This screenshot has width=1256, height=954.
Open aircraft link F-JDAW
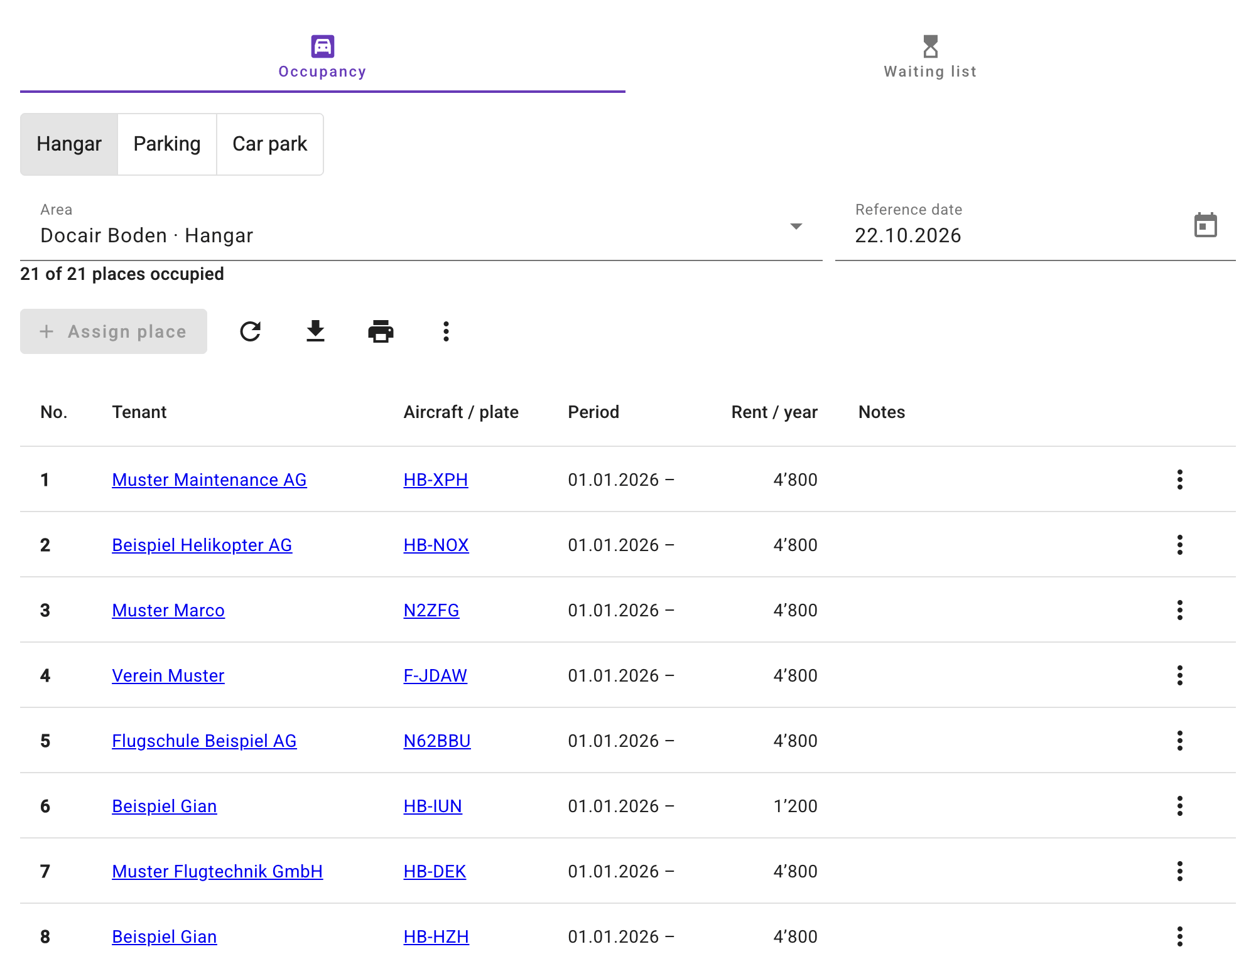[x=435, y=676]
